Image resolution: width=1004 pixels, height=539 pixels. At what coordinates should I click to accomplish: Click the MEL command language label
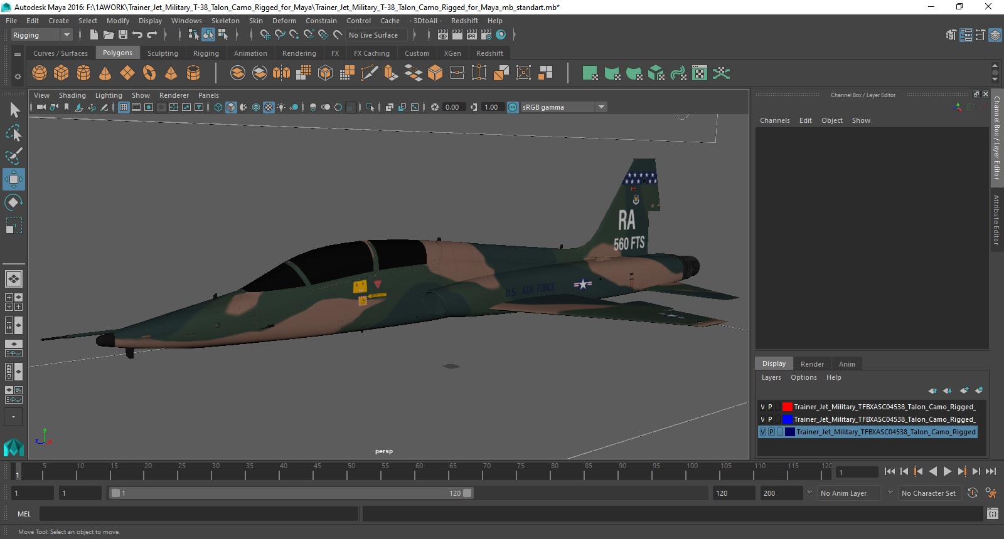click(x=24, y=514)
